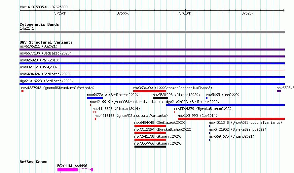Open nsv1143608 (Alsmadi2014) label
294x173 pixels.
point(116,109)
